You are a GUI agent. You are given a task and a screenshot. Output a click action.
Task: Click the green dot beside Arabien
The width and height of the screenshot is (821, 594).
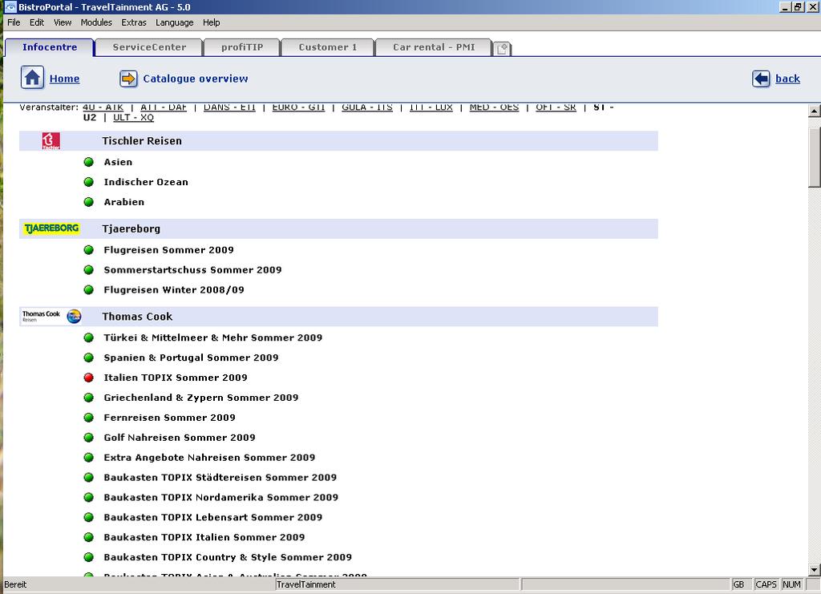click(89, 202)
